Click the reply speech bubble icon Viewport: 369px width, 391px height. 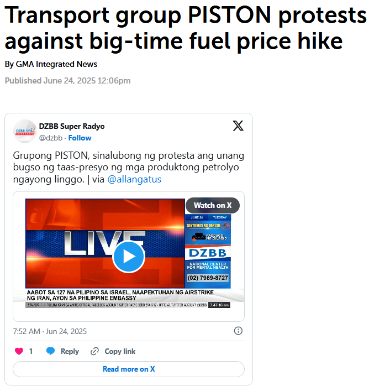(x=50, y=351)
